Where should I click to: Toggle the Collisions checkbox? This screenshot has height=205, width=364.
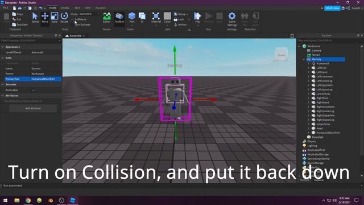tap(72, 19)
